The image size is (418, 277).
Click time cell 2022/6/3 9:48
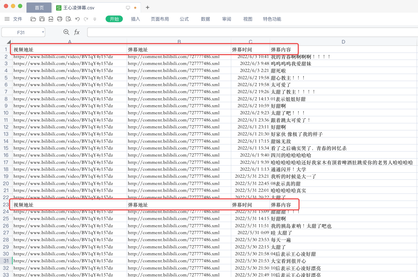251,63
